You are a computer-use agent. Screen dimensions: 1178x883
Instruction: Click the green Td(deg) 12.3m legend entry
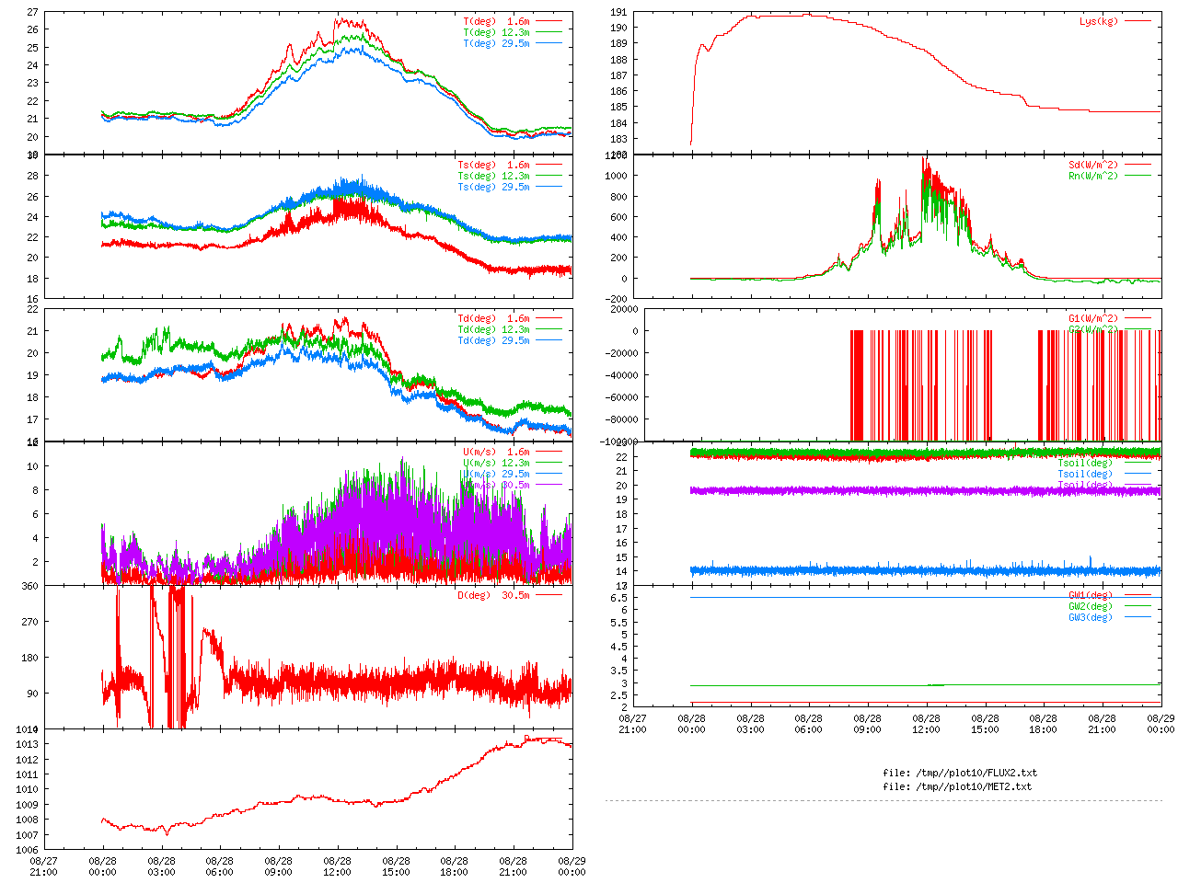[494, 329]
